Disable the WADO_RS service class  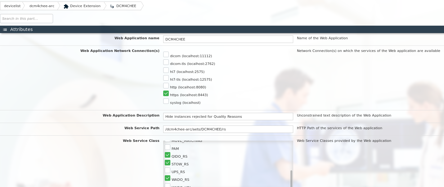pyautogui.click(x=168, y=178)
